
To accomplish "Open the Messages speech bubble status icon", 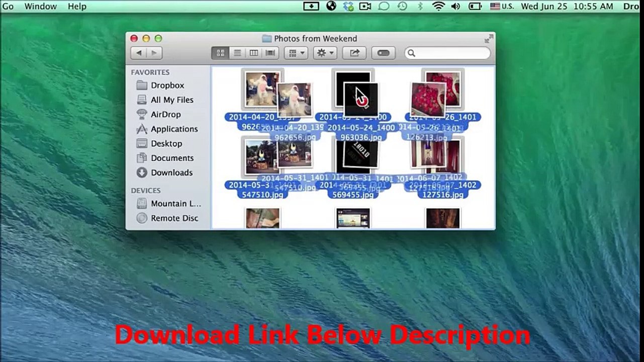I will pos(384,7).
